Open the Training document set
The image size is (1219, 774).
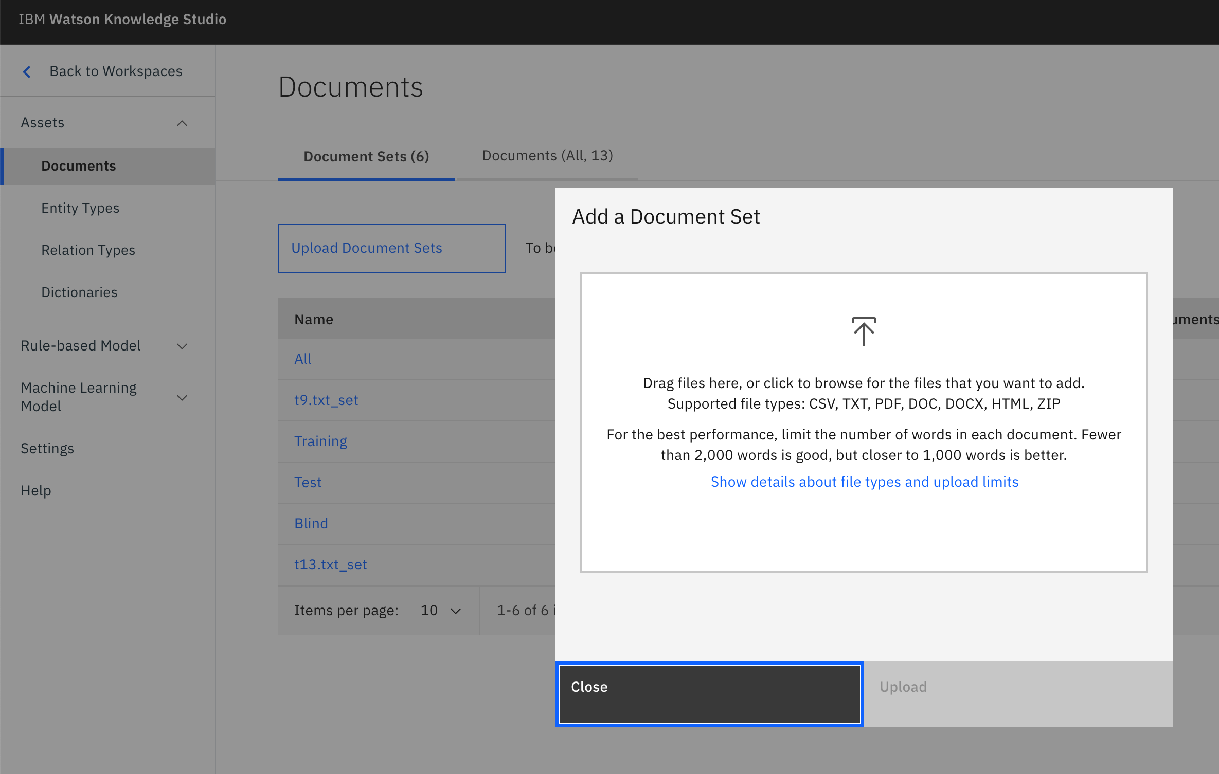click(320, 441)
